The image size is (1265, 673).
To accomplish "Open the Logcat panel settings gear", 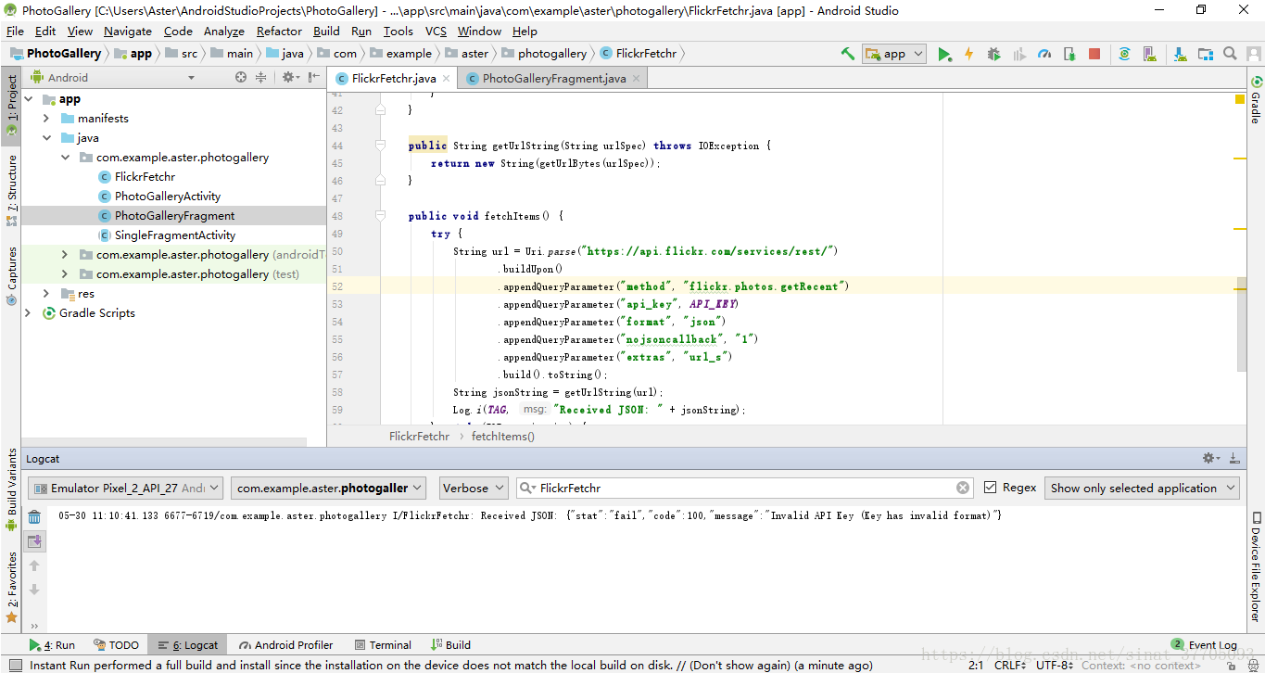I will (1209, 458).
